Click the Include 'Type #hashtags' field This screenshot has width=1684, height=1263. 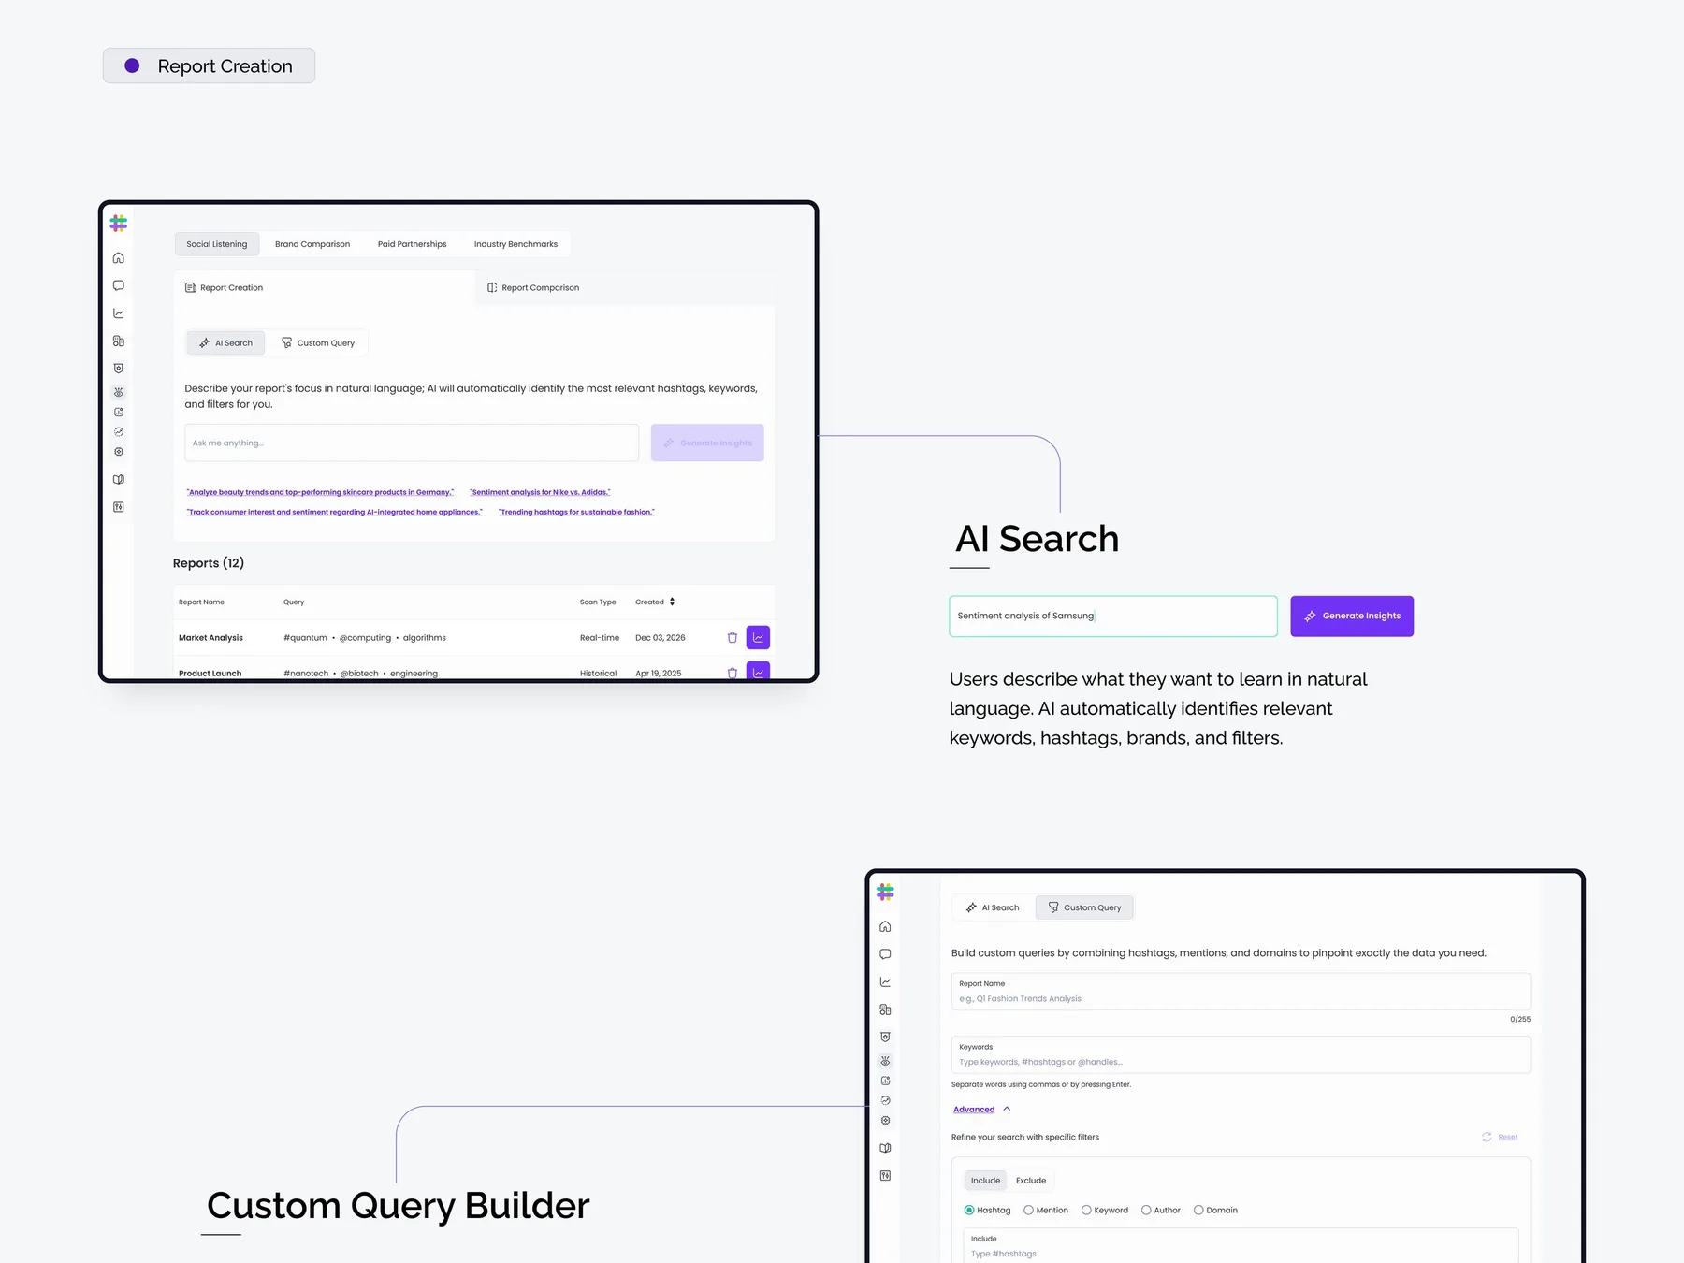click(x=1241, y=1246)
